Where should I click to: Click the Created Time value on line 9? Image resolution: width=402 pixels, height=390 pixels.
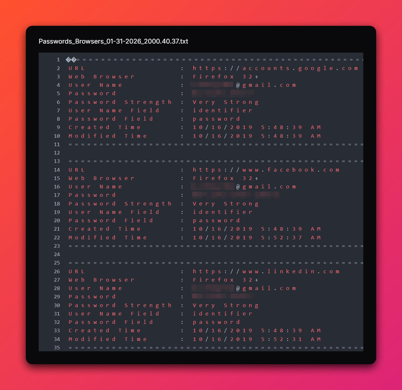click(256, 127)
